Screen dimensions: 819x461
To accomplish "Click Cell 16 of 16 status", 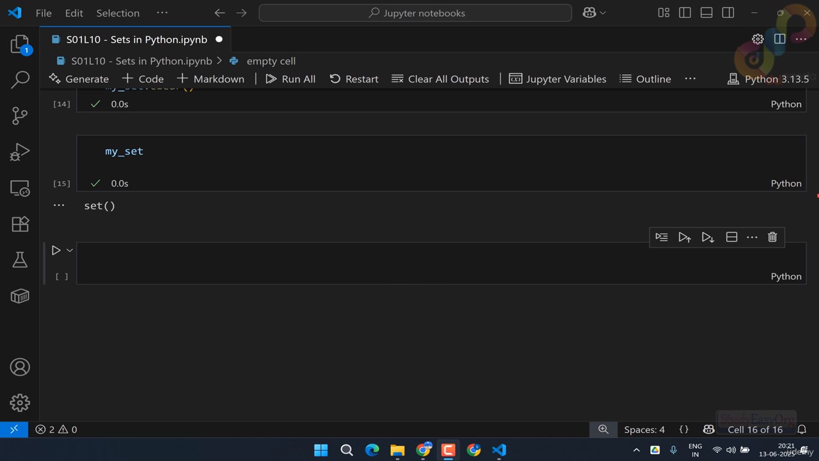I will 755,430.
